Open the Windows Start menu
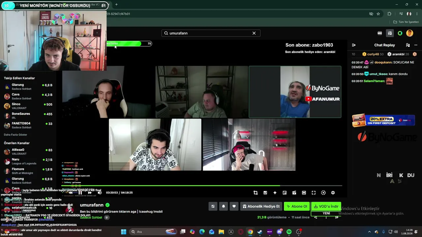Screen dimensions: 422x237 [x=124, y=232]
